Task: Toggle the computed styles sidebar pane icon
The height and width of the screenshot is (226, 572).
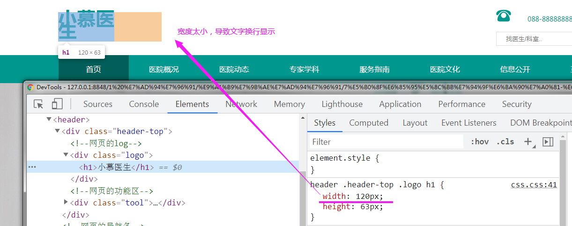Action: pyautogui.click(x=548, y=141)
